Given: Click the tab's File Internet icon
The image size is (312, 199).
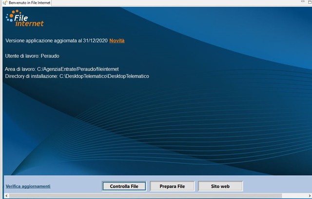Looking at the screenshot, I should pyautogui.click(x=5, y=3).
